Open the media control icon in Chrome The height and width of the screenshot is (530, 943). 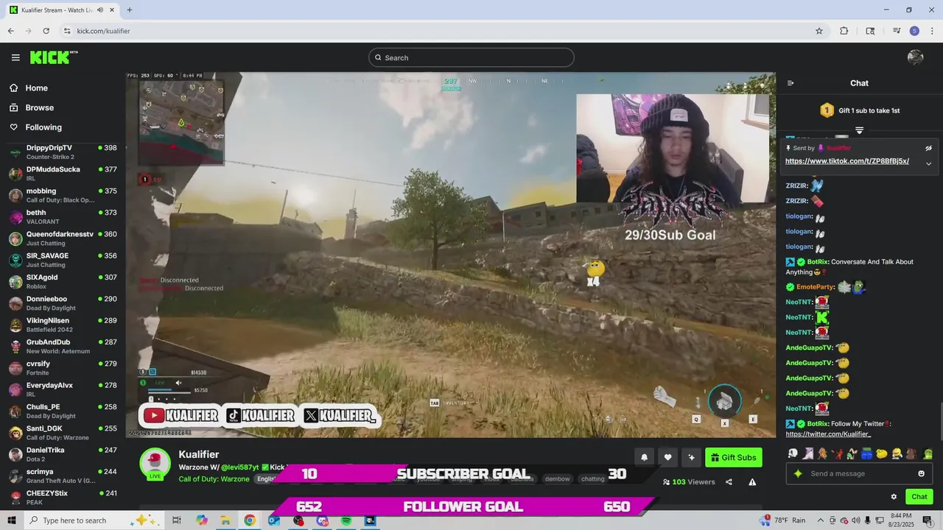click(897, 31)
